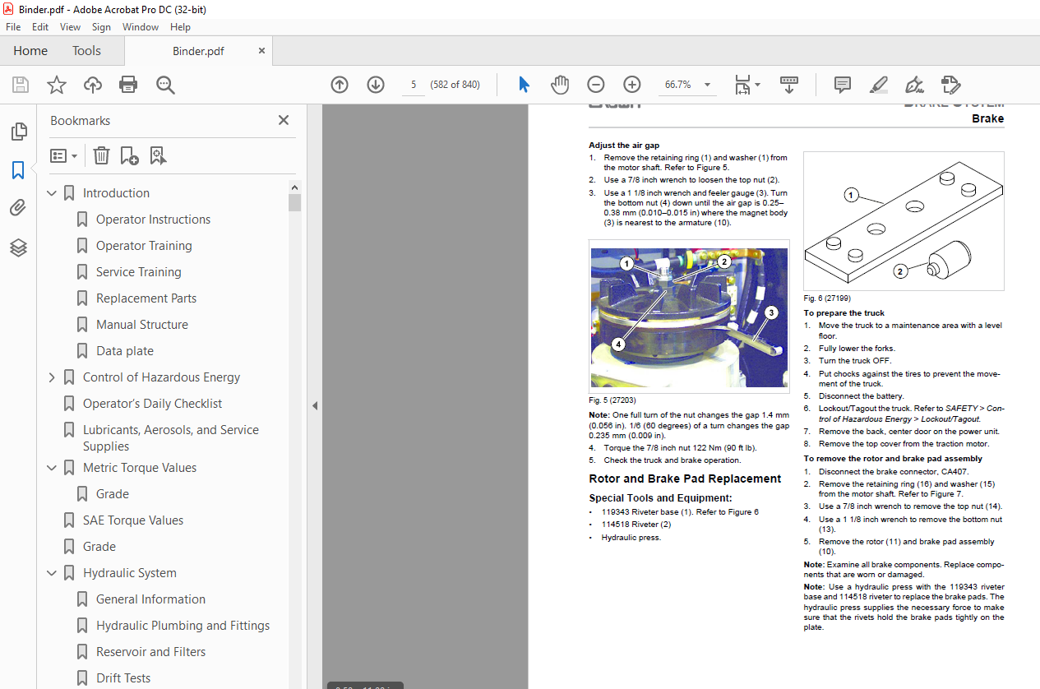Image resolution: width=1040 pixels, height=689 pixels.
Task: Click the 'Rotor and Brake Pad Replacement' heading
Action: click(685, 479)
